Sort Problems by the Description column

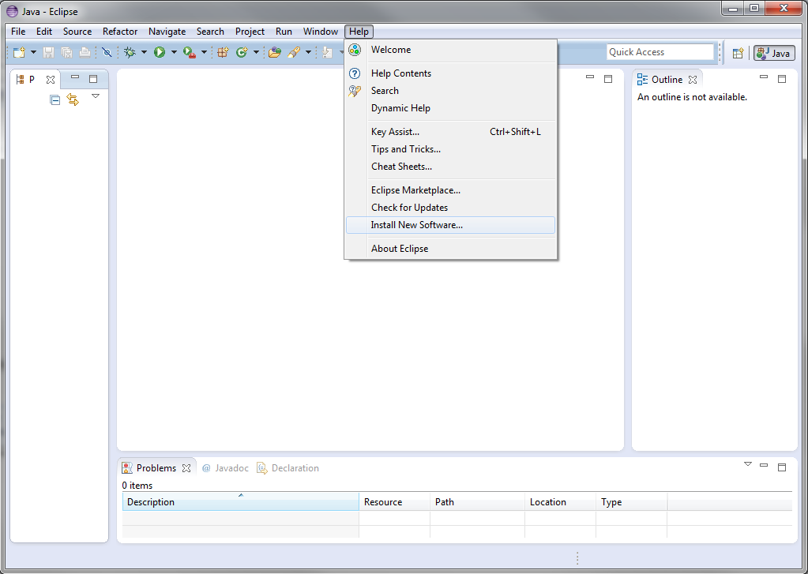241,502
